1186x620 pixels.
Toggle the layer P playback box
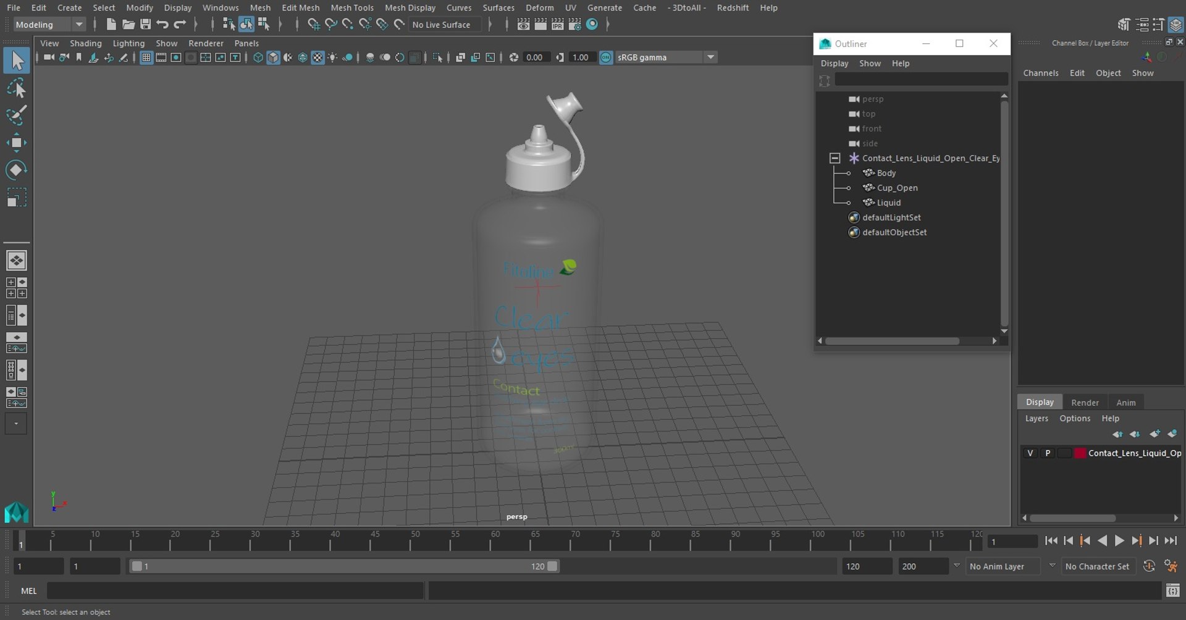(1048, 453)
